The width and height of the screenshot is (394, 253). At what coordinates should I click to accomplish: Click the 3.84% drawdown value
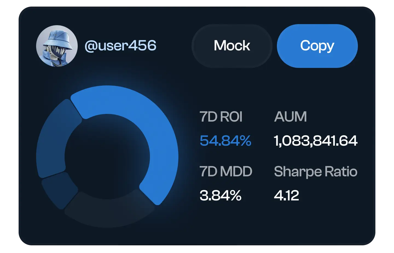coord(220,196)
